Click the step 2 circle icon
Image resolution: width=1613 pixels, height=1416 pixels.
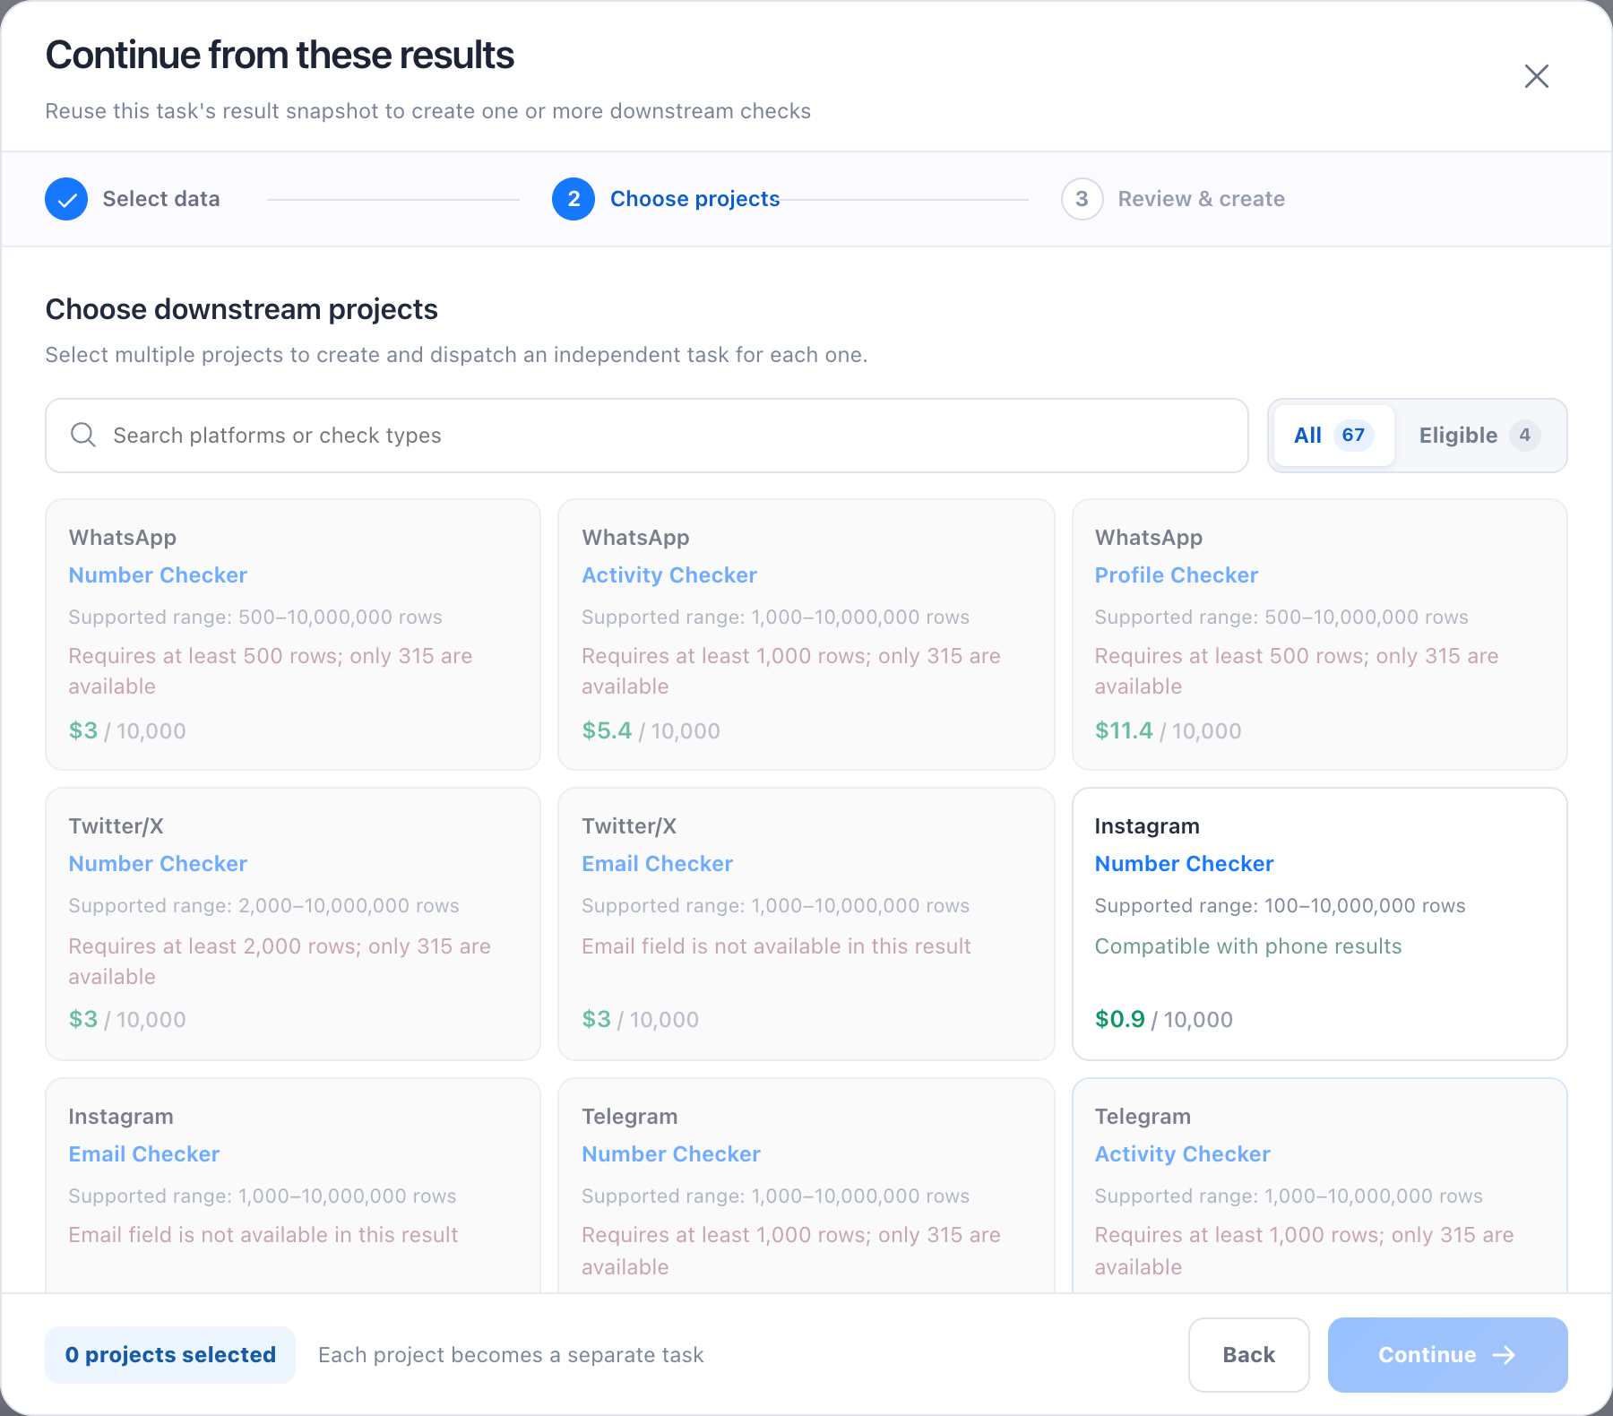click(x=574, y=199)
